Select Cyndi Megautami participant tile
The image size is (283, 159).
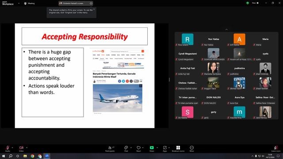click(x=187, y=54)
